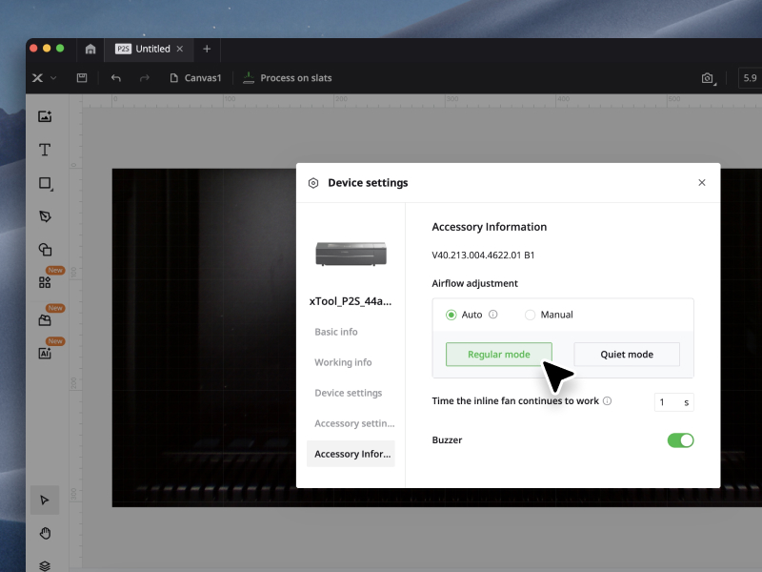Select the image import tool
The width and height of the screenshot is (762, 572).
pyautogui.click(x=45, y=116)
